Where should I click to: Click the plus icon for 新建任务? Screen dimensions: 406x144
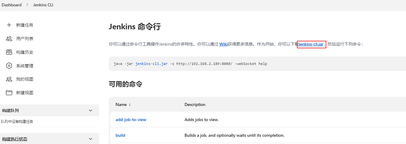coord(9,25)
